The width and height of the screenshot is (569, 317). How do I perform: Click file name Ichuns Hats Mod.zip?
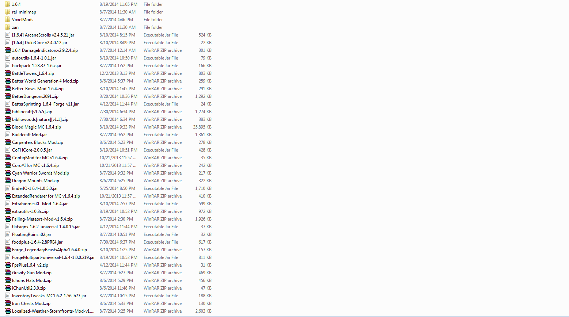(x=32, y=280)
